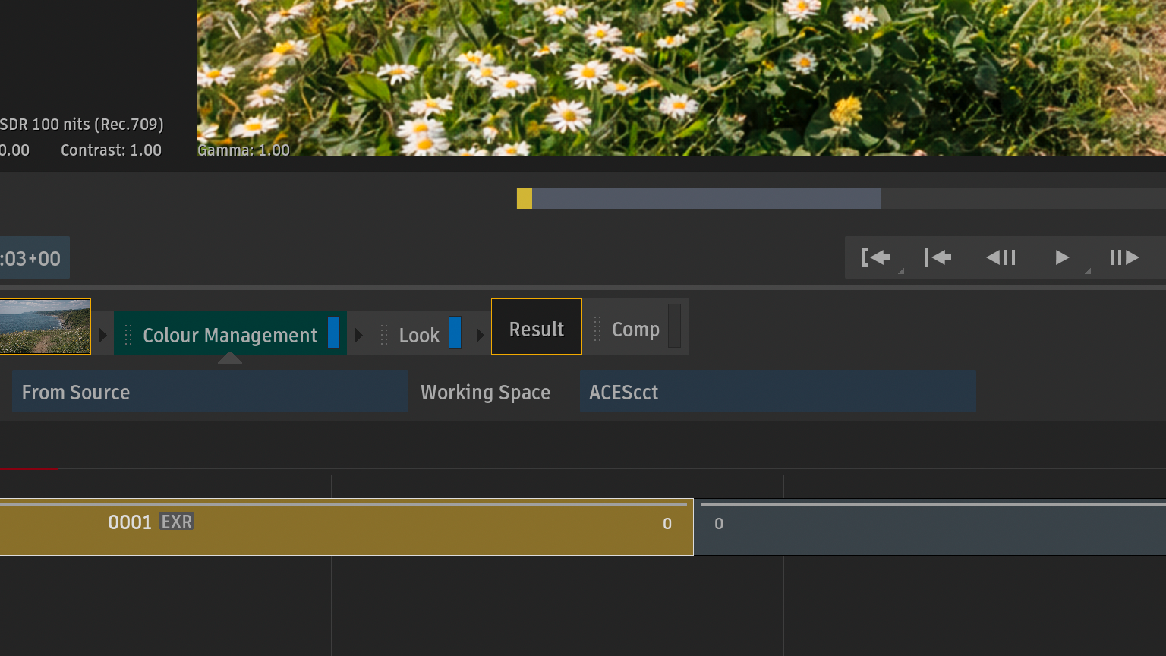Select the 0001 EXR timeline segment
The image size is (1166, 656).
tap(346, 527)
